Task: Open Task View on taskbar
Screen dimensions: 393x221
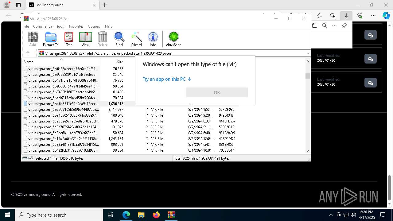Action: 111,215
